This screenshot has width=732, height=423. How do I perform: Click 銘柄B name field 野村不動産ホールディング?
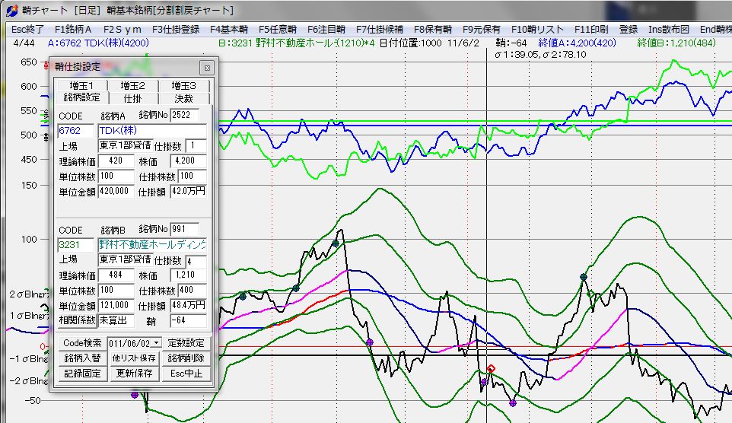pyautogui.click(x=152, y=245)
